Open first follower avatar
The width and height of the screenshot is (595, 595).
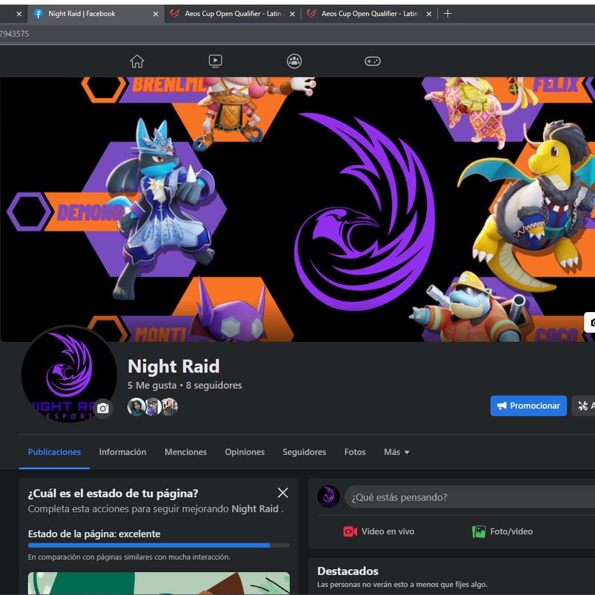pos(136,407)
